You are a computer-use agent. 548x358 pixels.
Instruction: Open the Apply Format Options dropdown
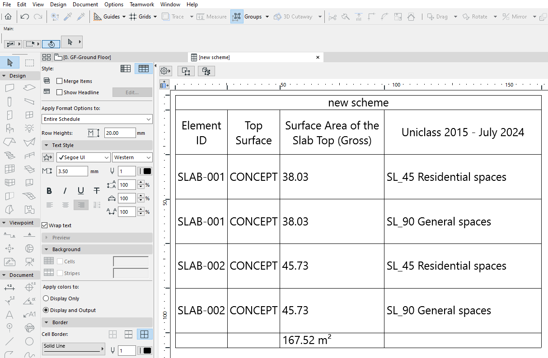(97, 119)
